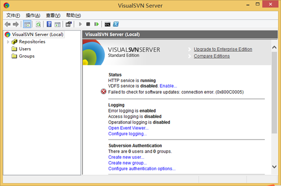Open Help with the question mark icon
The height and width of the screenshot is (186, 281).
49,24
